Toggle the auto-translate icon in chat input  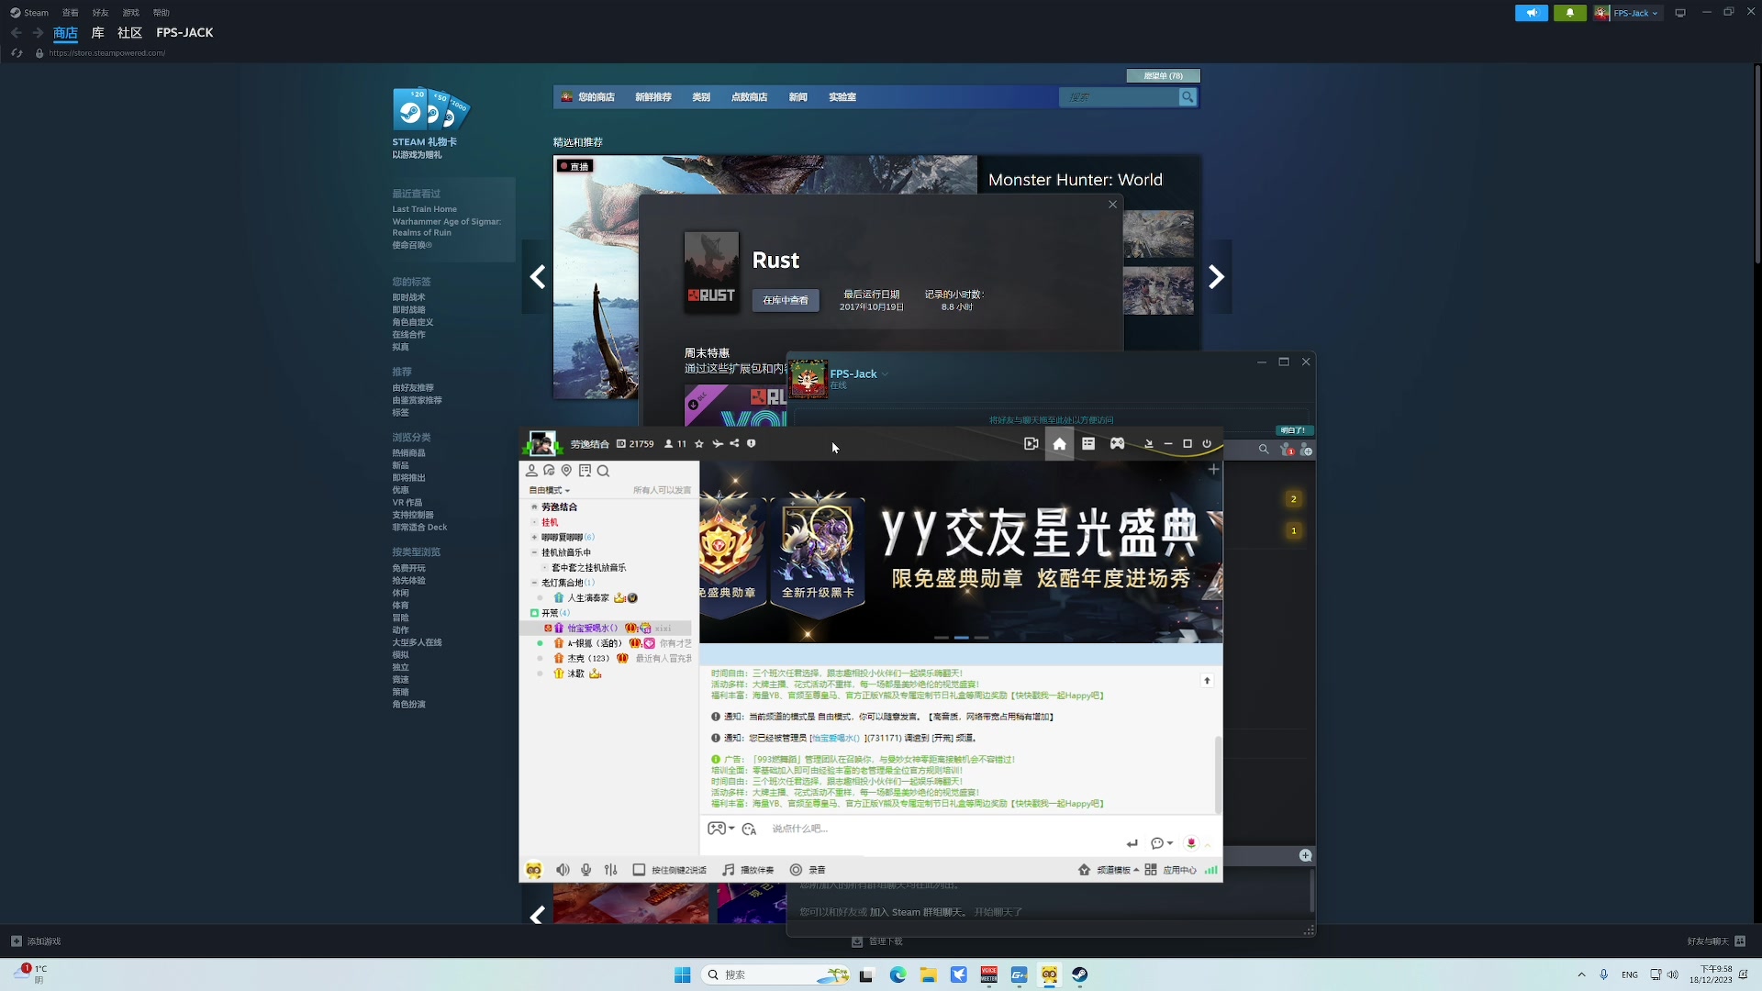tap(750, 829)
